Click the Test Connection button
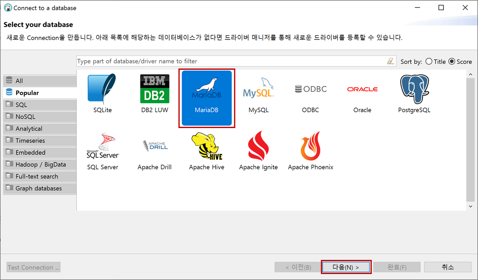This screenshot has width=478, height=280. [34, 267]
